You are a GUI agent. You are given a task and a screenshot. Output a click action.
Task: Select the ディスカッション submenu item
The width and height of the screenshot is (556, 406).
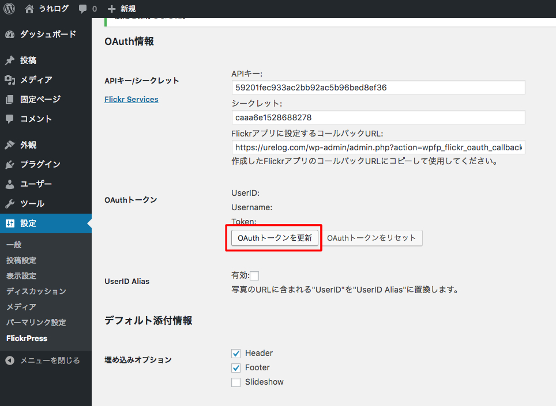tap(36, 291)
